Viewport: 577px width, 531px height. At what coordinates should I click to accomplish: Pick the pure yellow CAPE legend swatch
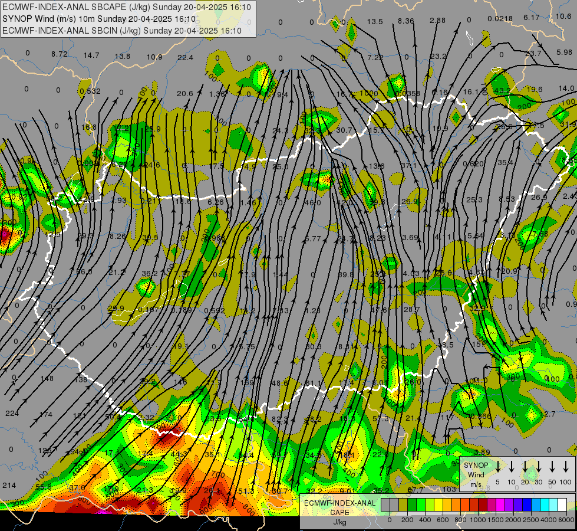438,504
